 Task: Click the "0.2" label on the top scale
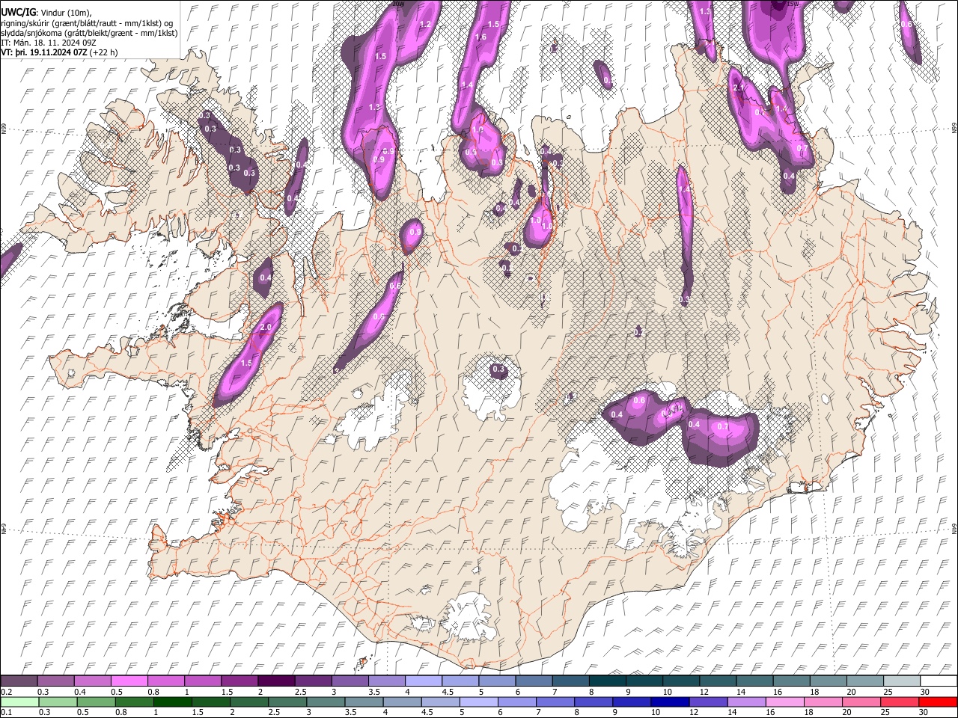(6, 692)
